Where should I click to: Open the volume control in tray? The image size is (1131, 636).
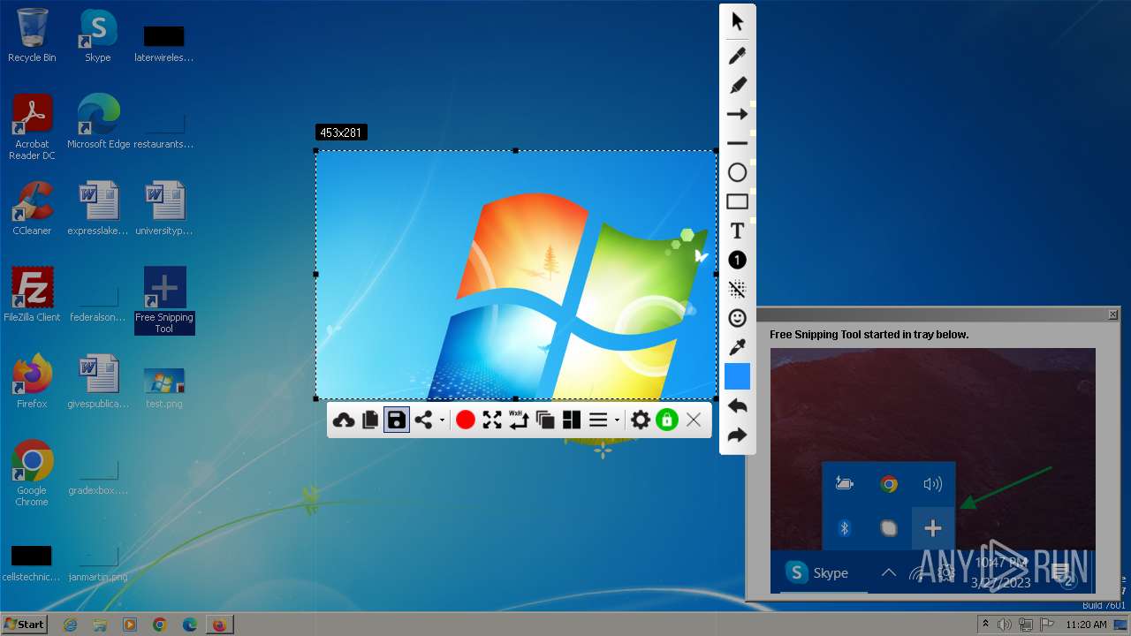[1005, 625]
